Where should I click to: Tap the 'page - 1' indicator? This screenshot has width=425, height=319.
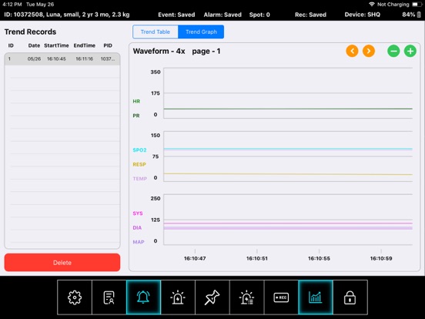coord(206,51)
